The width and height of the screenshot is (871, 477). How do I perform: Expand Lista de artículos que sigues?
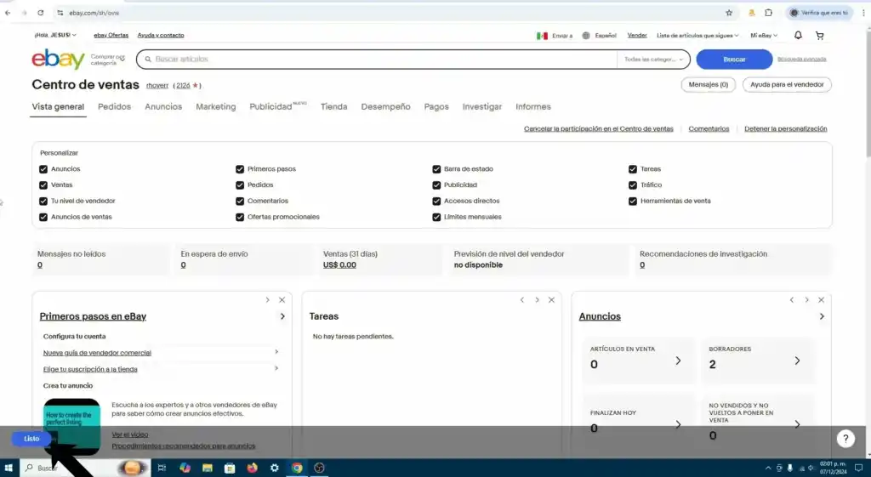pos(697,36)
